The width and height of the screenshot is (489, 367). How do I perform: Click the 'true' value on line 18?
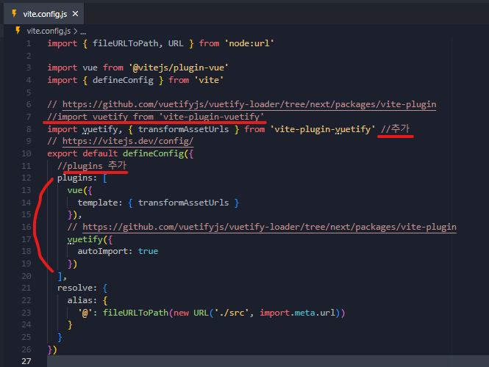point(148,251)
